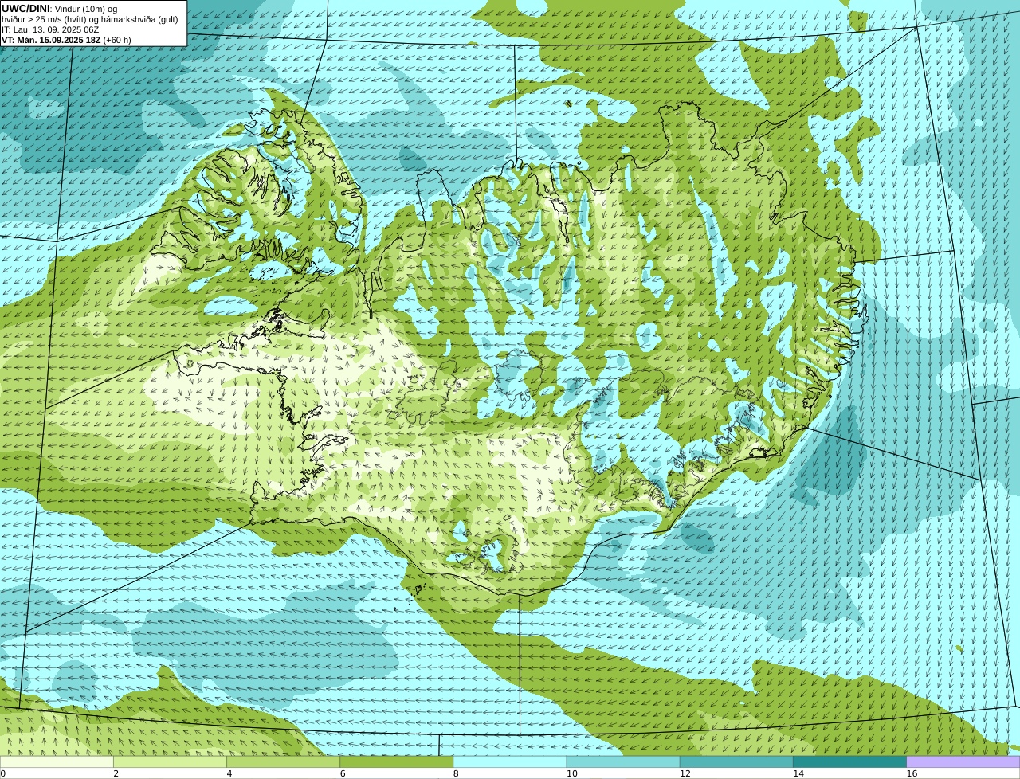Click the teal 12–14 legend swatch
Viewport: 1020px width, 779px height.
pos(736,761)
